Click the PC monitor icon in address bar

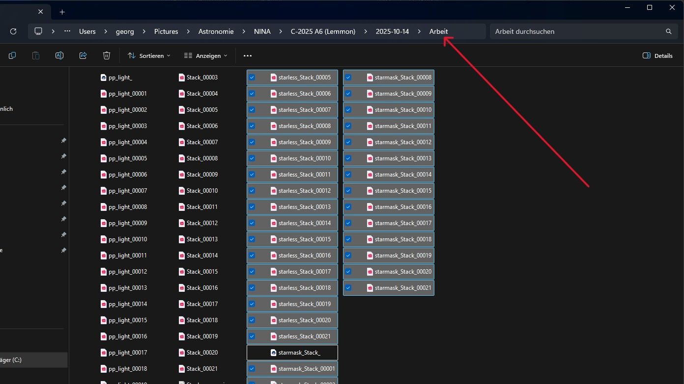[x=38, y=31]
